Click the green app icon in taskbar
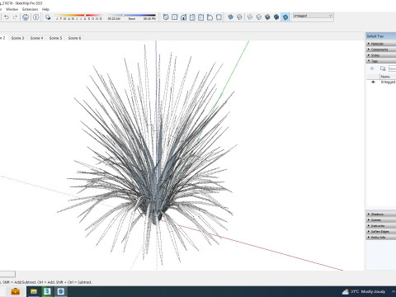 [x=47, y=291]
